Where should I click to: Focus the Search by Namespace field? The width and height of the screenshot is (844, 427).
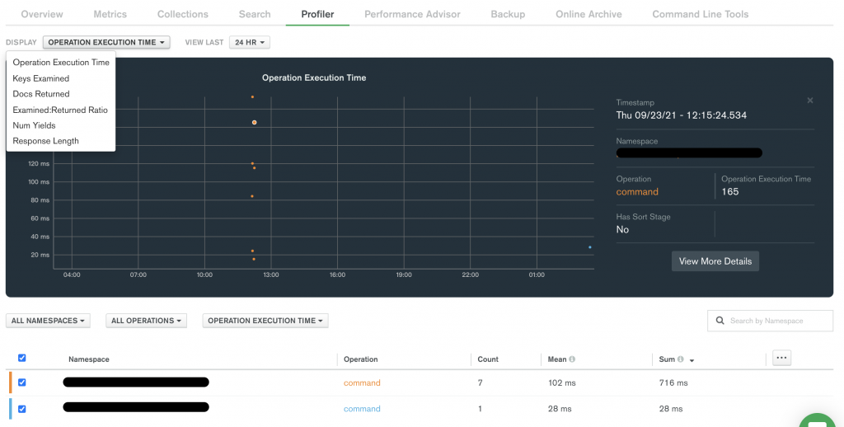770,321
